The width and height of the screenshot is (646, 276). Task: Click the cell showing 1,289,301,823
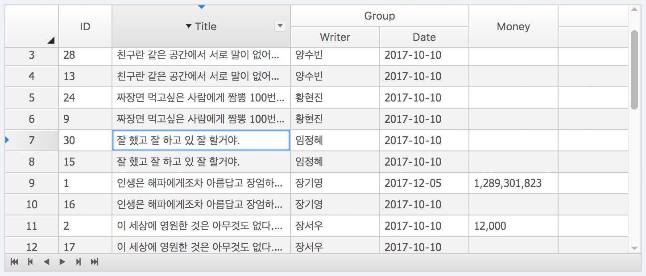513,183
